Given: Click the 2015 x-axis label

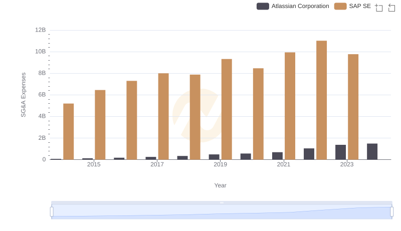Looking at the screenshot, I should [x=94, y=164].
